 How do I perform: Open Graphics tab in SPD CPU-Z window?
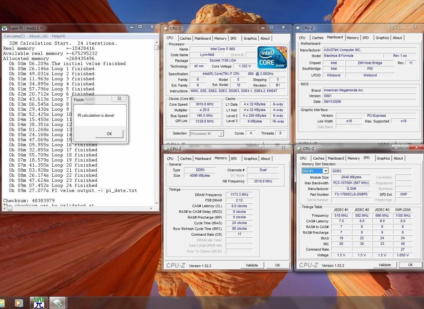(x=383, y=158)
